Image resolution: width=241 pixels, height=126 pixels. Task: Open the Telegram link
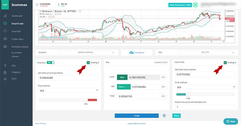pos(16,72)
